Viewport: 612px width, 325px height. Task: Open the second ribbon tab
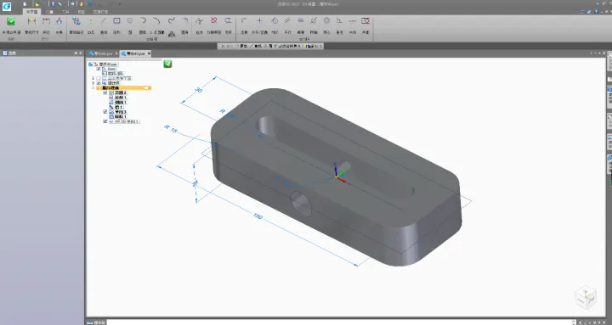[x=49, y=12]
